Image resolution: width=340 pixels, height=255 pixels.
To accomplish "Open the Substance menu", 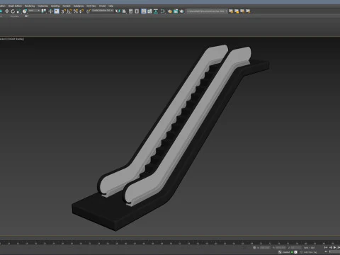I will (x=79, y=6).
